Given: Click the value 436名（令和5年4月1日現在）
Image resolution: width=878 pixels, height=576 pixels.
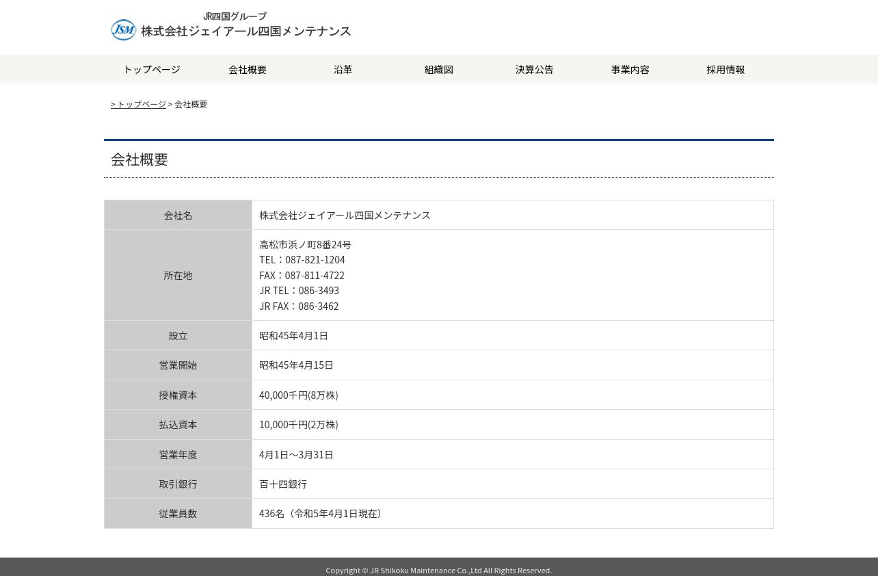Looking at the screenshot, I should point(322,514).
